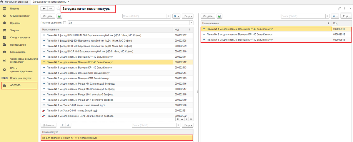353x142 pixels.
Task: Expand the Пометка удаления value dropdown
Action: (x=191, y=23)
